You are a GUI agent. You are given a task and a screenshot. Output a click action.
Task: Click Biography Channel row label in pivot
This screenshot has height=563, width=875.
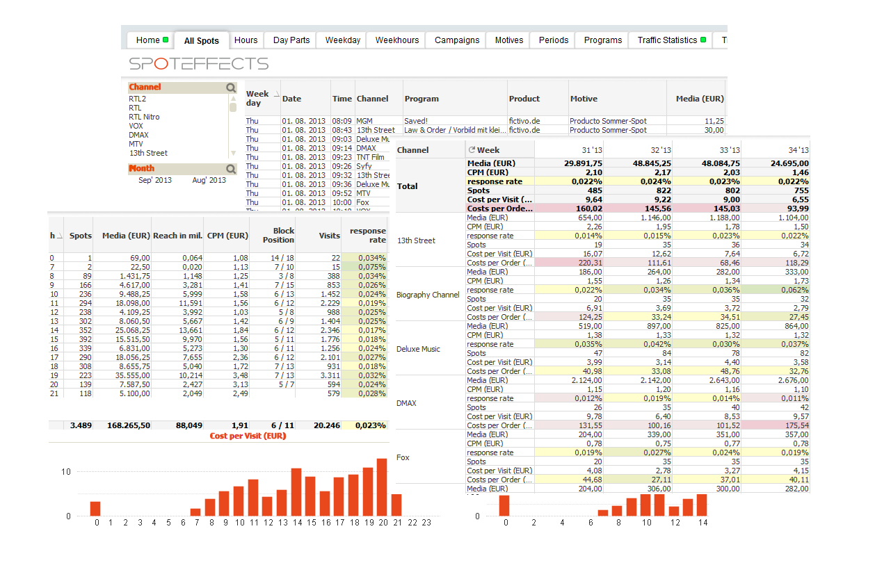[x=430, y=295]
